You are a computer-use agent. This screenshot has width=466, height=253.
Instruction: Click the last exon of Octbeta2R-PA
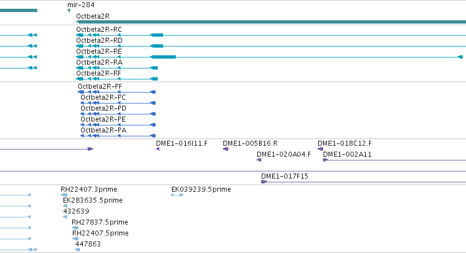click(x=153, y=136)
